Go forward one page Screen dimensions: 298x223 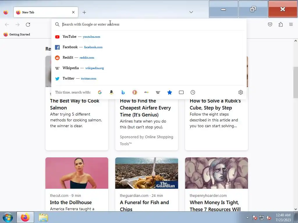click(17, 24)
